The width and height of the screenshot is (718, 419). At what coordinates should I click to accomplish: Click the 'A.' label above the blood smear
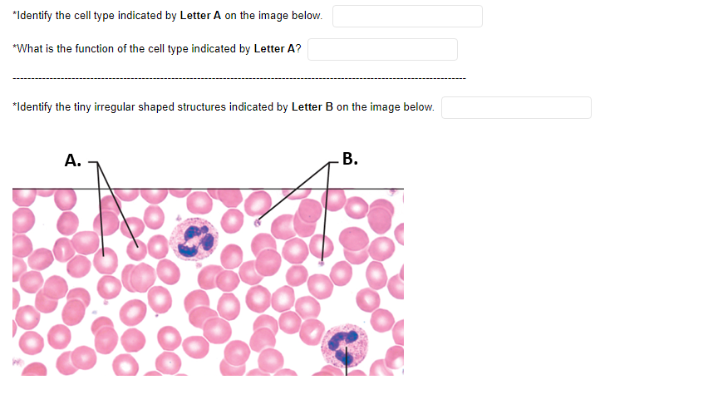[72, 160]
